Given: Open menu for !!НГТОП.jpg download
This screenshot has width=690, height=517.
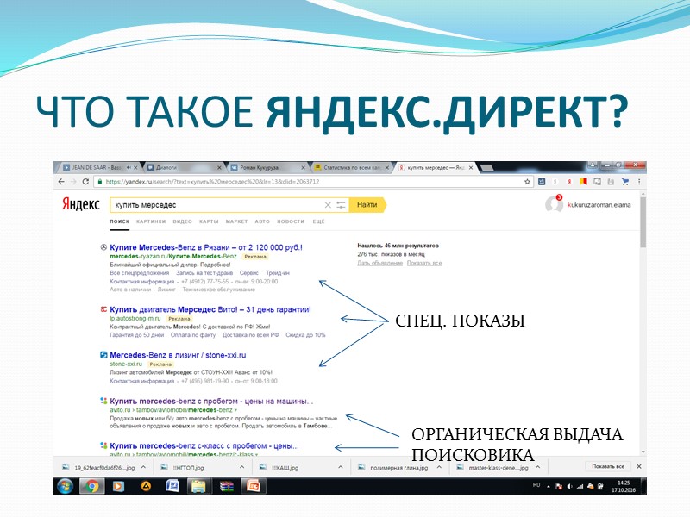Looking at the screenshot, I should coord(241,467).
